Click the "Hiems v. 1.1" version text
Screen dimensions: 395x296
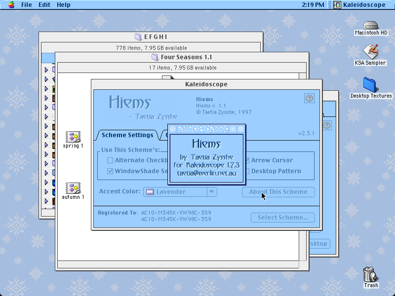(x=211, y=106)
